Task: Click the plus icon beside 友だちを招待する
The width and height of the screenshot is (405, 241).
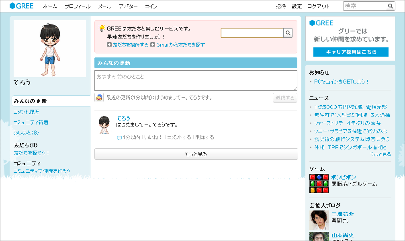Action: click(x=109, y=45)
